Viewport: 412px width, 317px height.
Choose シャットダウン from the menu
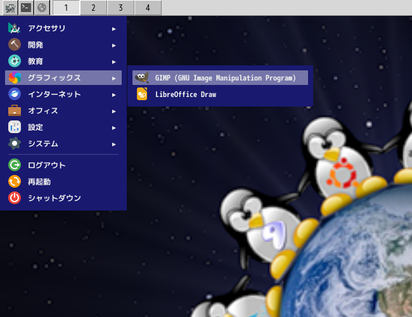point(63,198)
